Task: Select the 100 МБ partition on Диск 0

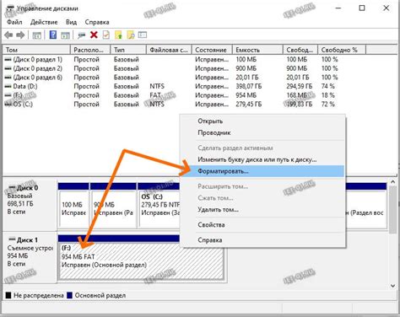Action: click(x=73, y=205)
